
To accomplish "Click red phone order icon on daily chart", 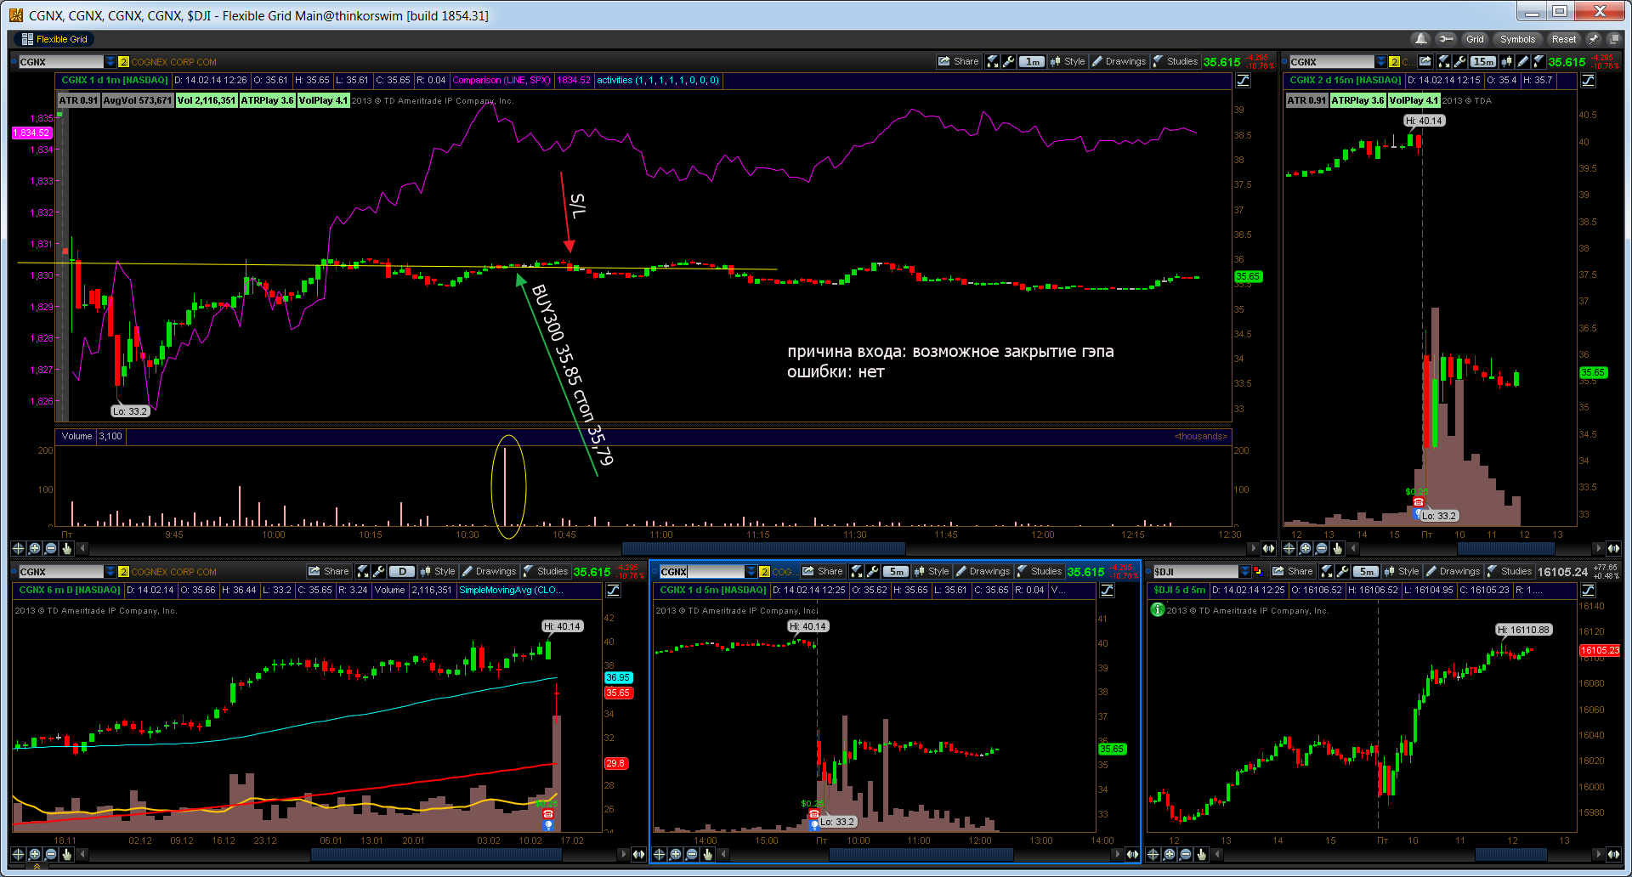I will [x=548, y=814].
